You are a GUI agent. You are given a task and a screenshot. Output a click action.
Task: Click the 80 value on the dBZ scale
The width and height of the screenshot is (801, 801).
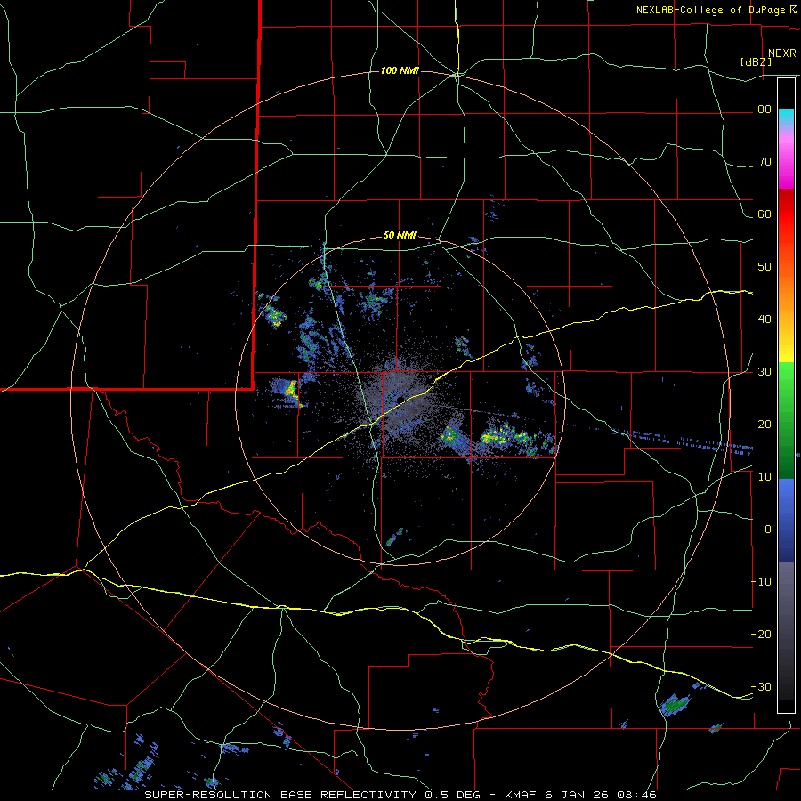point(765,109)
